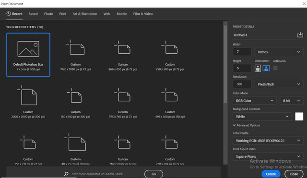Image resolution: width=307 pixels, height=178 pixels.
Task: Select portrait orientation icon
Action: (x=258, y=68)
